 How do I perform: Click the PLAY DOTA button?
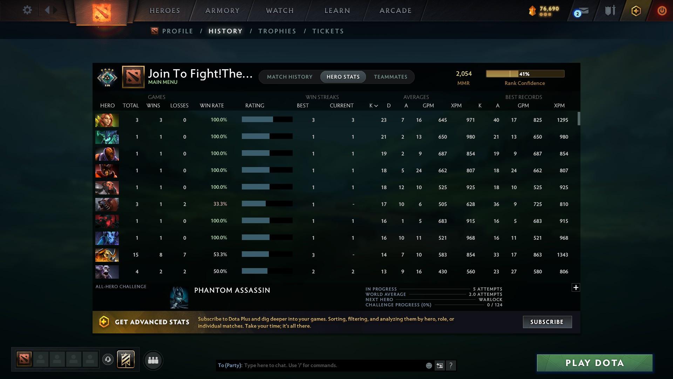(x=594, y=363)
